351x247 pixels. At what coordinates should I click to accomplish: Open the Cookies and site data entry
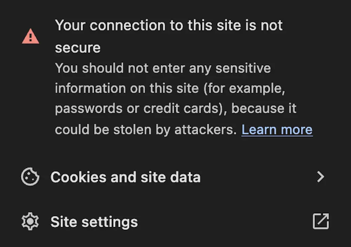click(x=175, y=177)
